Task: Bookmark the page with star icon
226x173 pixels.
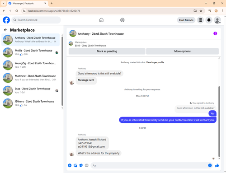Action: coord(201,11)
